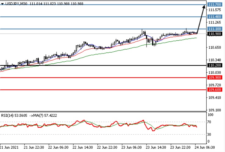225x152 pixels.
Task: Click the 109.720 price axis value
Action: pyautogui.click(x=215, y=85)
